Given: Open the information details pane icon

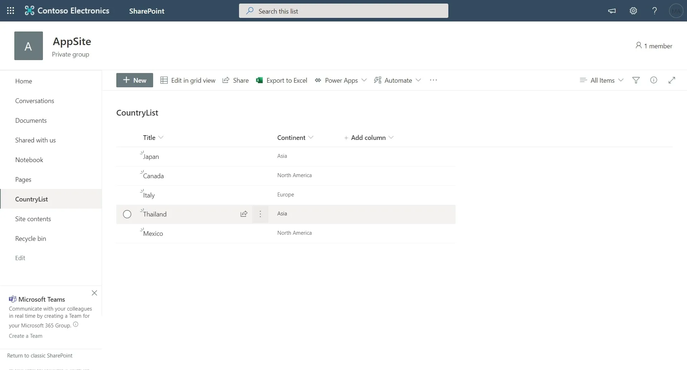Looking at the screenshot, I should point(653,80).
